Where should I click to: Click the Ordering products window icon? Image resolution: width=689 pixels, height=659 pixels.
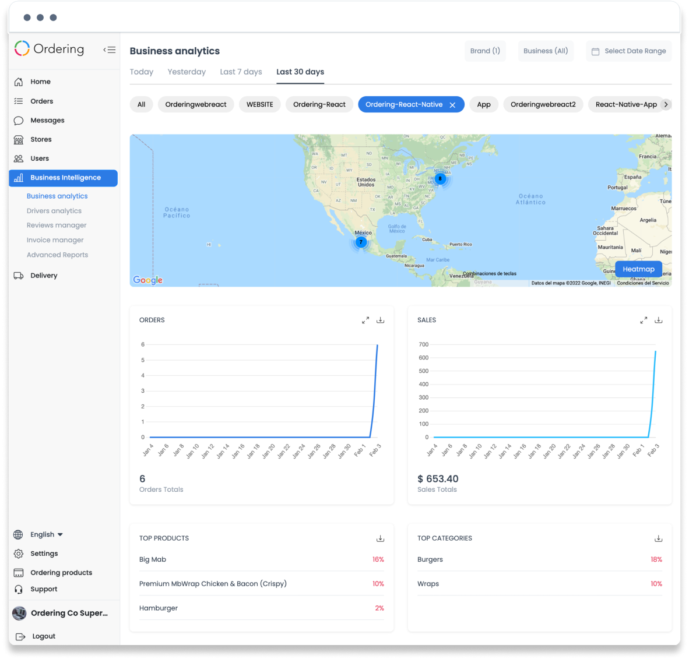point(19,573)
